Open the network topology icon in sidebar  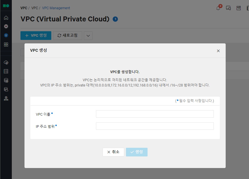point(6,99)
